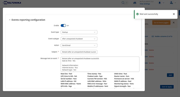The image size is (180, 97).
Task: Collapse Events reporting configuration section
Action: point(10,20)
